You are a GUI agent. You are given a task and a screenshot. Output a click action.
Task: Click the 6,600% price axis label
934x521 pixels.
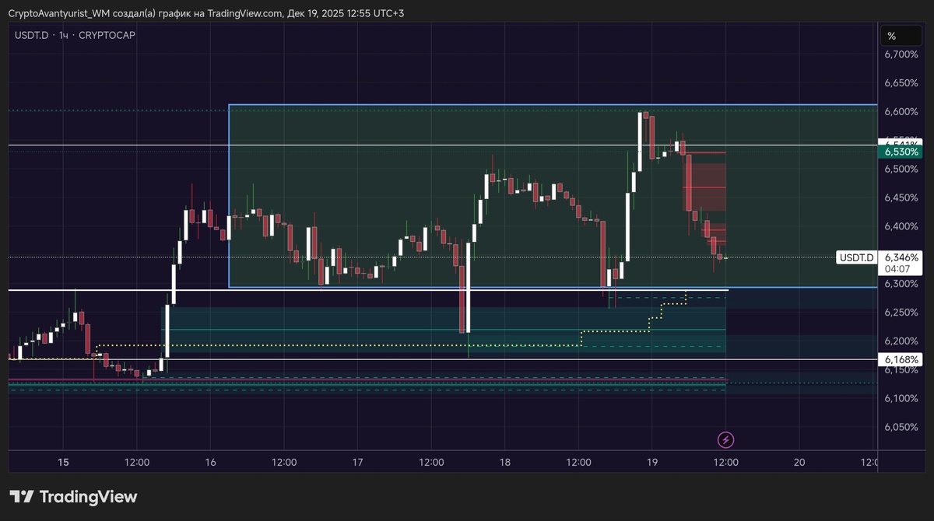pos(901,112)
